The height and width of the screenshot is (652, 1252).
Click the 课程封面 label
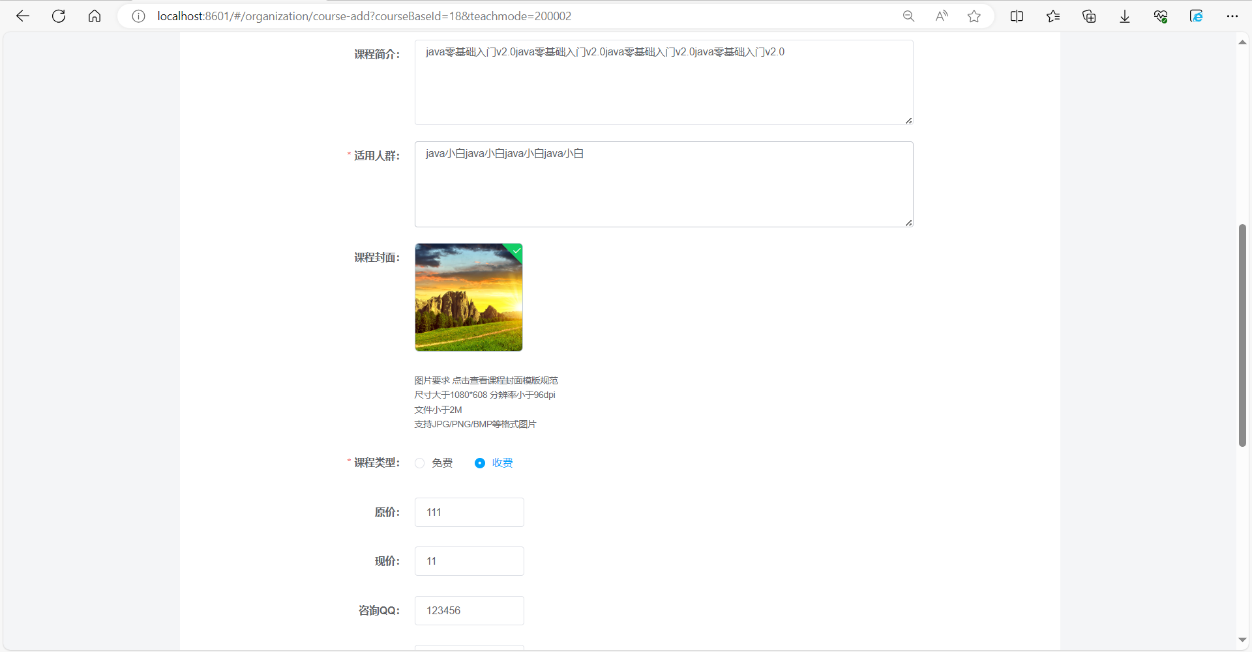[376, 257]
